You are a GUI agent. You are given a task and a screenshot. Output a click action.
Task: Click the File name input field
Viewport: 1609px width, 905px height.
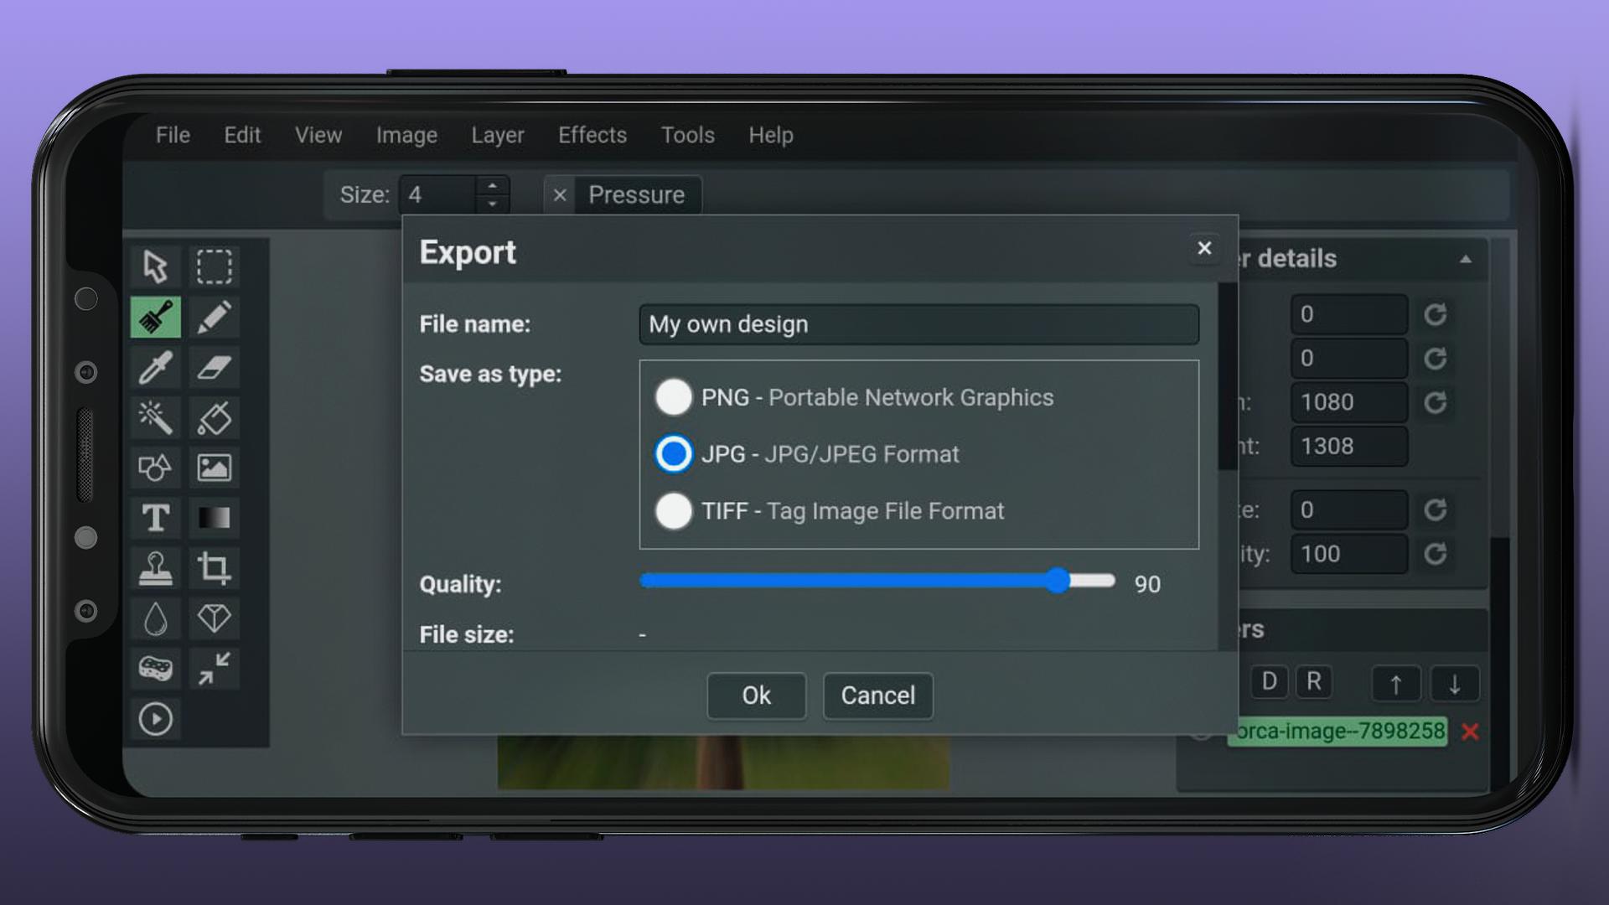(x=919, y=324)
